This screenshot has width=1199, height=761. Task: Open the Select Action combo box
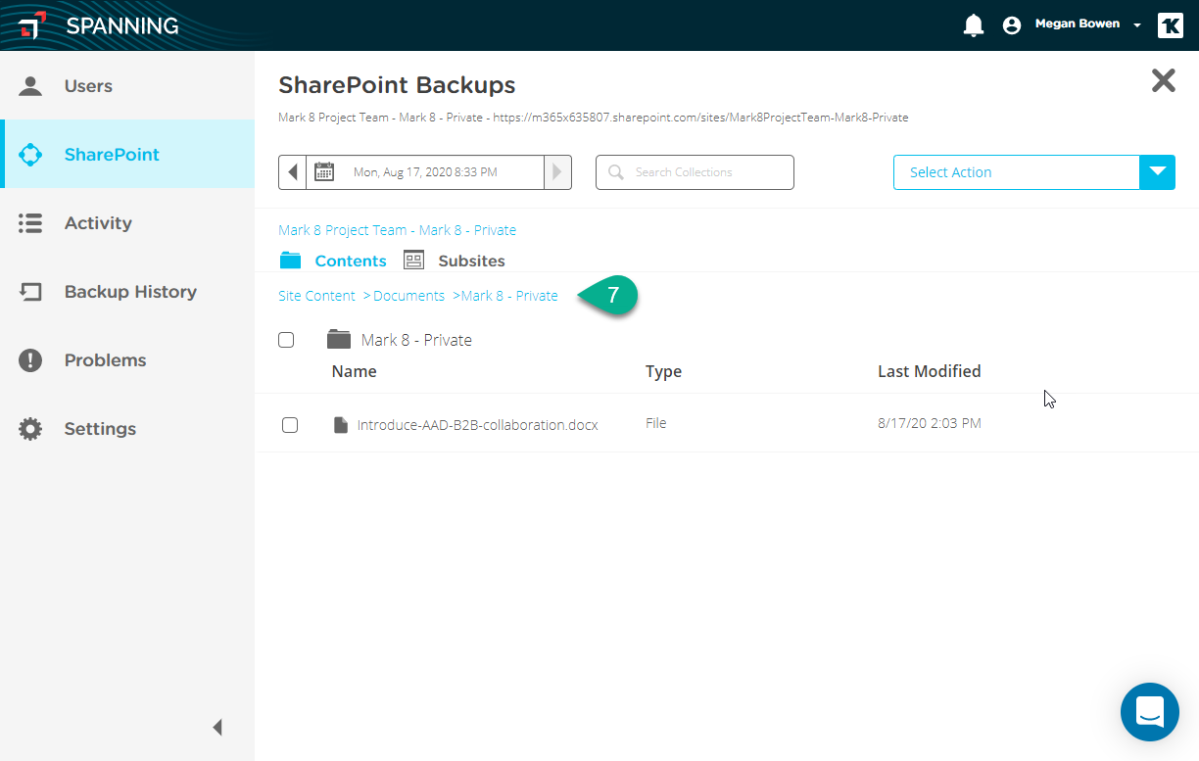click(x=1033, y=172)
